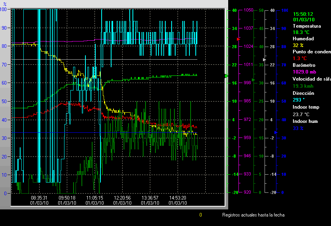This screenshot has width=331, height=226.
Task: Click the bright green temperature arrow marker
Action: [227, 75]
